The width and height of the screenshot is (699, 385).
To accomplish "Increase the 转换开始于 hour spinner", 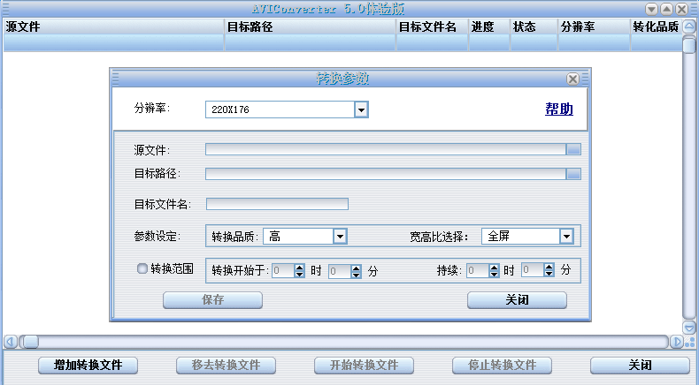I will click(300, 268).
